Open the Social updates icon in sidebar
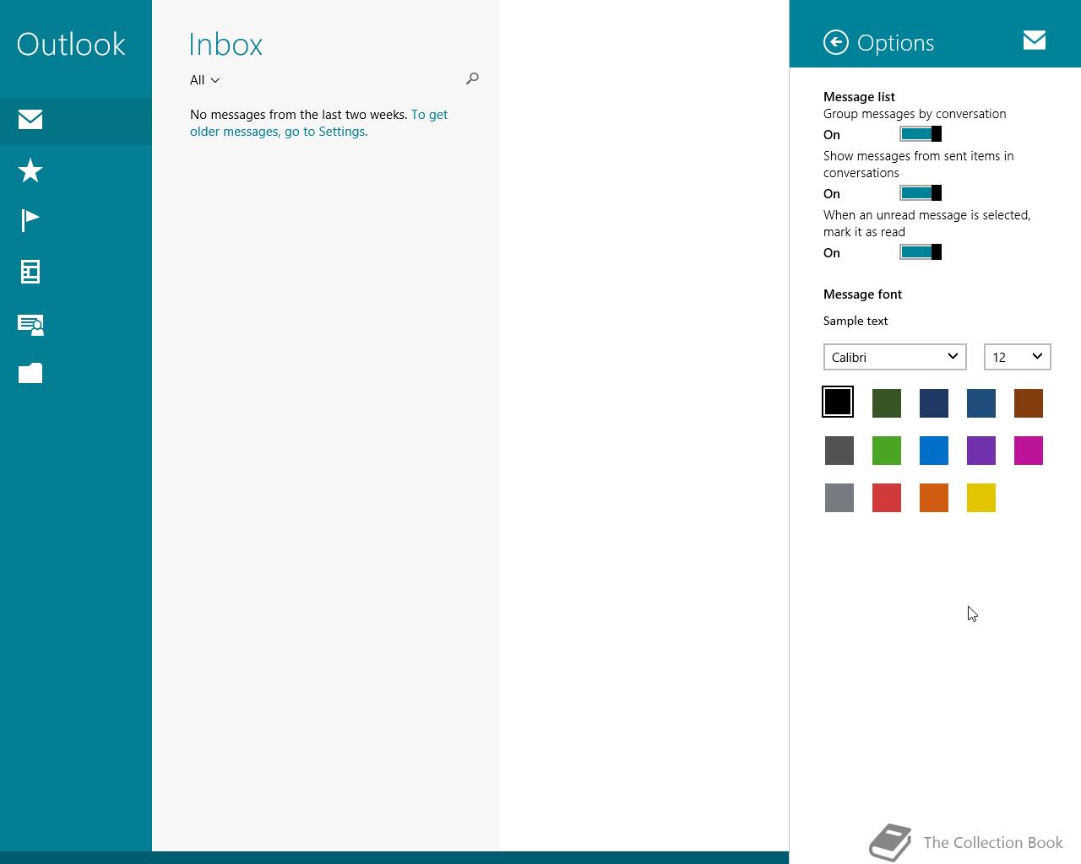The image size is (1081, 864). click(x=30, y=325)
